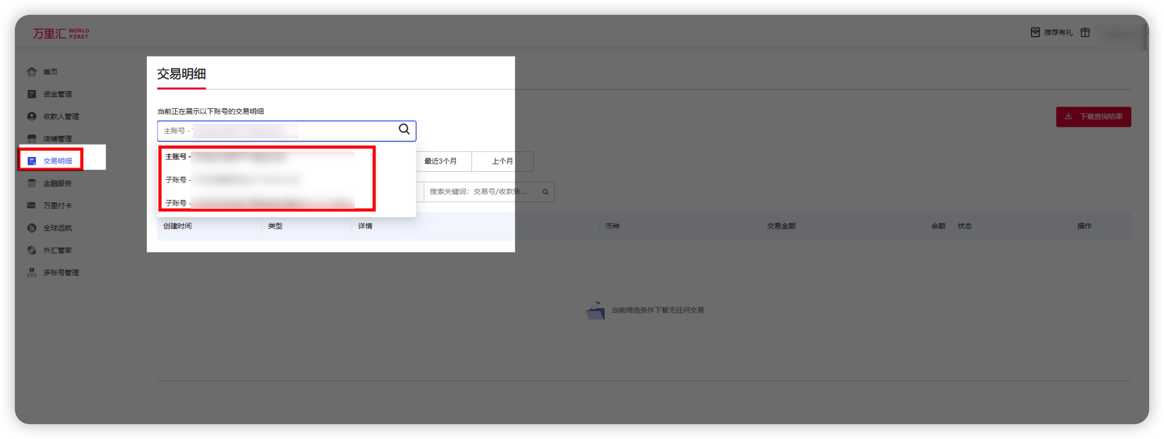Click the 操作 column header

point(1084,226)
